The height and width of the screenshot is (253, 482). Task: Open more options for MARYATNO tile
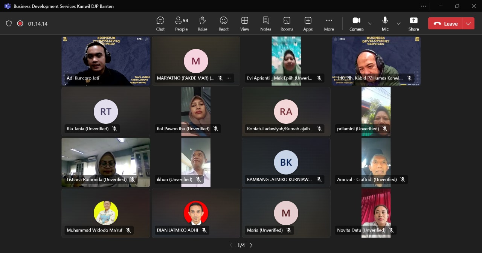[228, 78]
